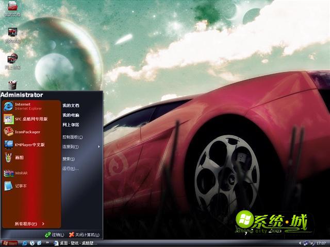
Task: Choose 我的文档 in Start menu right column
Action: click(70, 105)
